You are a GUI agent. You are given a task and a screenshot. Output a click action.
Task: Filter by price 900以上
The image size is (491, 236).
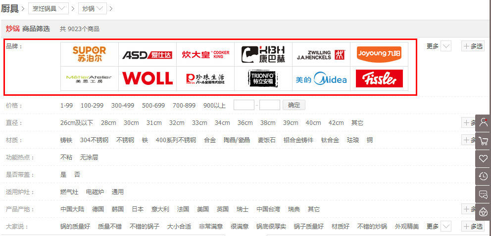pyautogui.click(x=214, y=106)
